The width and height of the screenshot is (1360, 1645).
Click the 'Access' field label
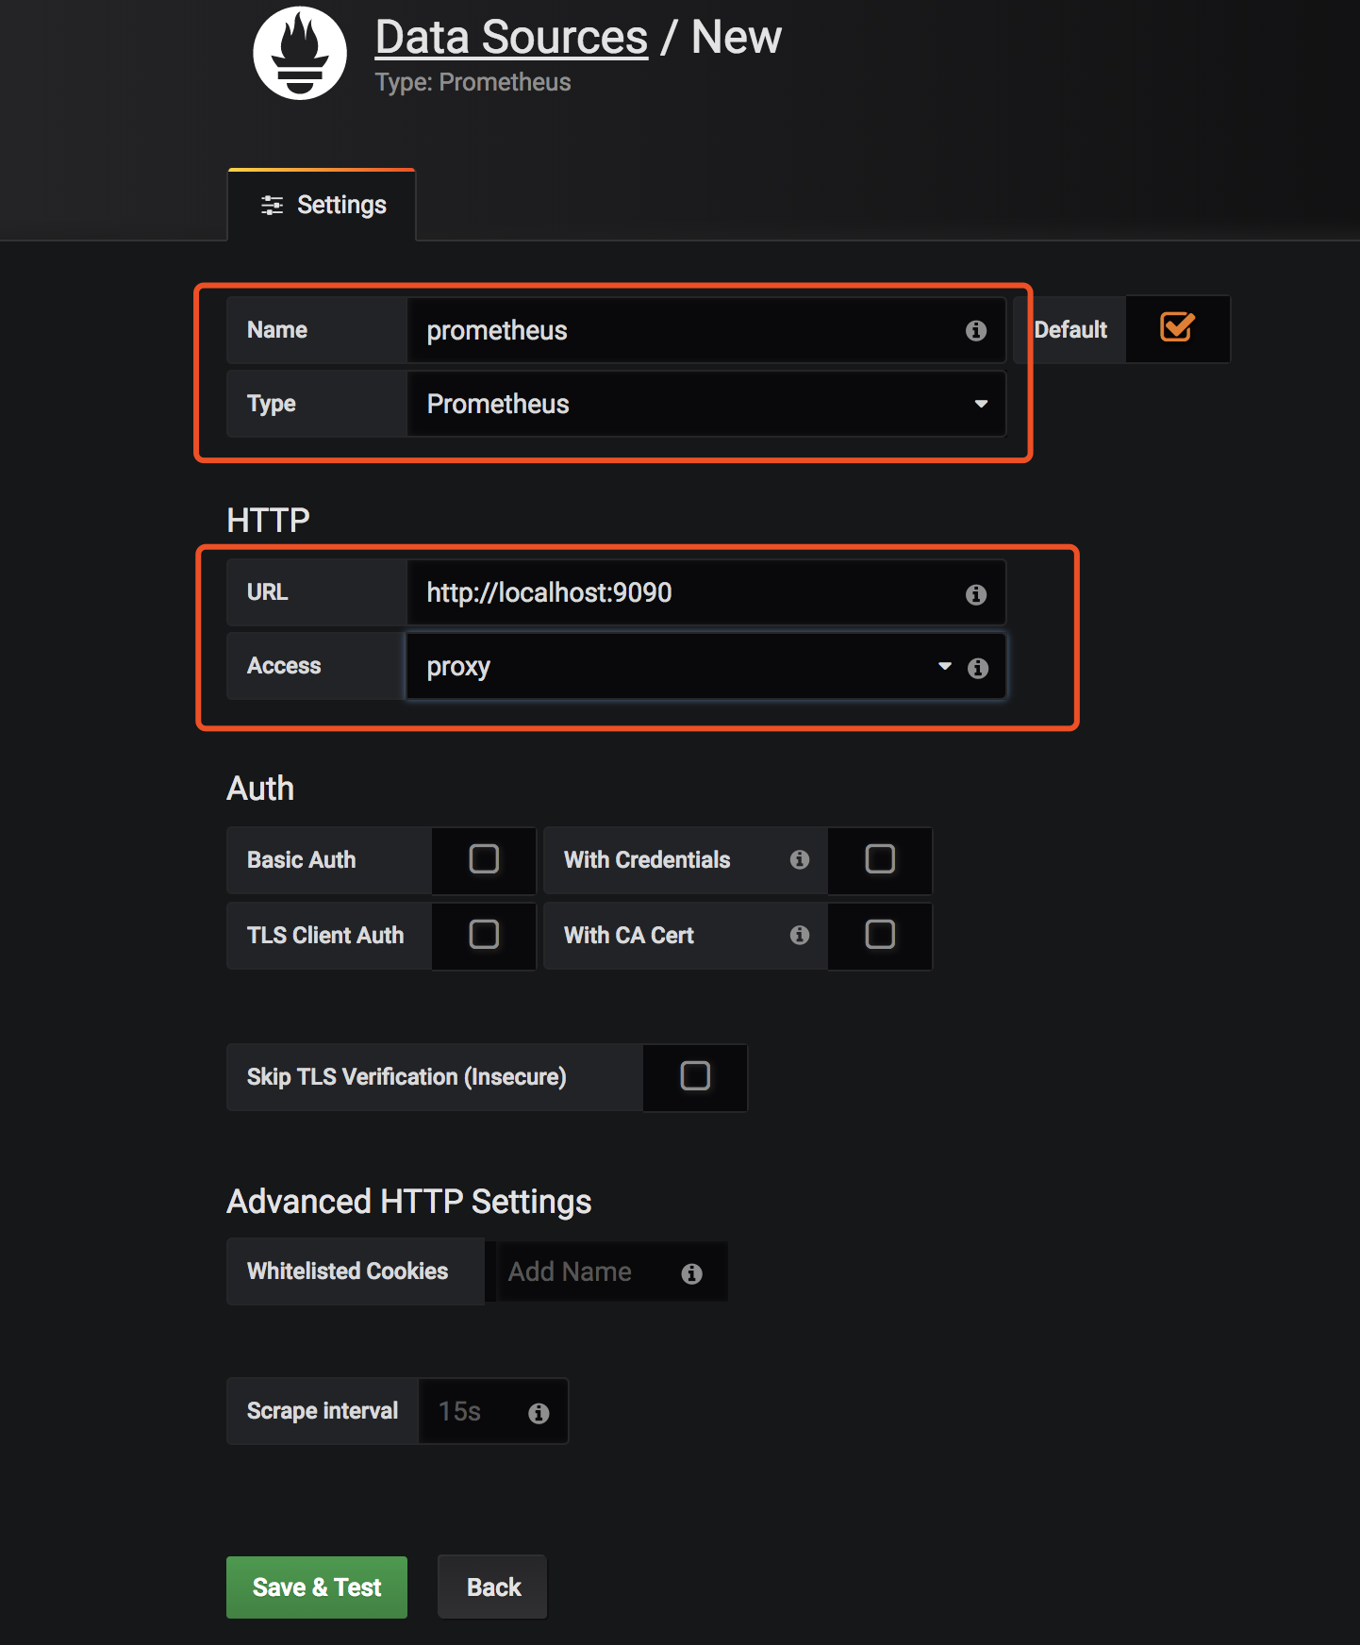284,666
